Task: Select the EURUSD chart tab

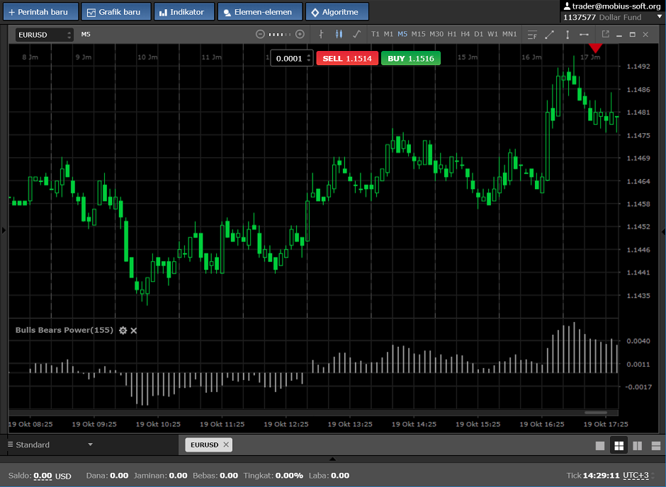Action: pyautogui.click(x=203, y=445)
